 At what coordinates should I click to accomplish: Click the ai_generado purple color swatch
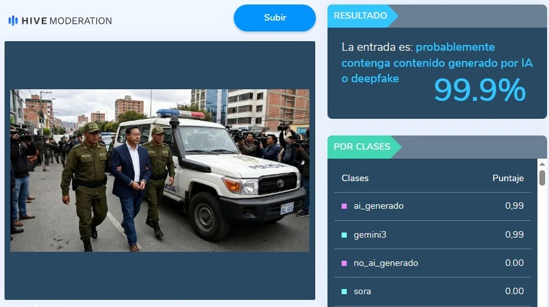[344, 206]
